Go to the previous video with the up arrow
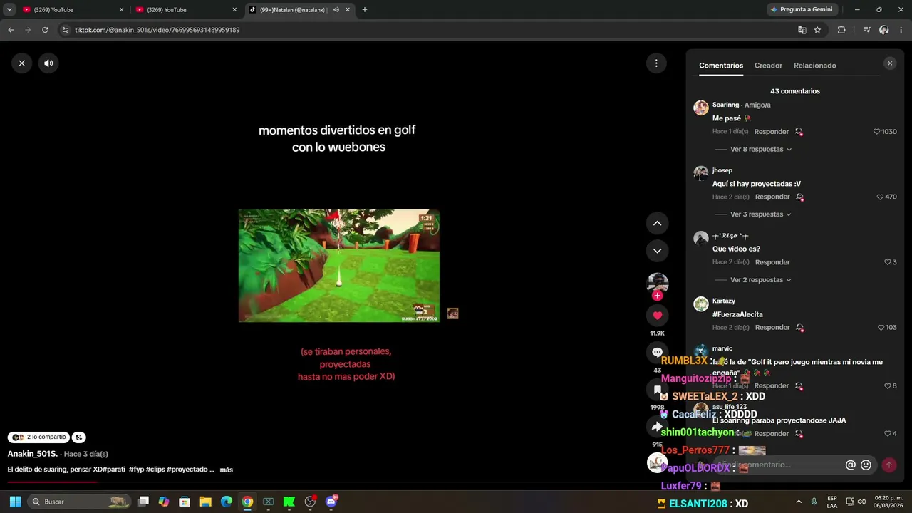 657,223
